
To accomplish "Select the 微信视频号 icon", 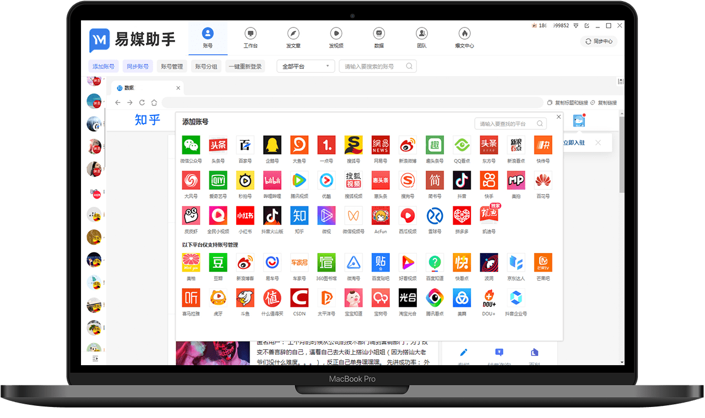I will point(354,216).
